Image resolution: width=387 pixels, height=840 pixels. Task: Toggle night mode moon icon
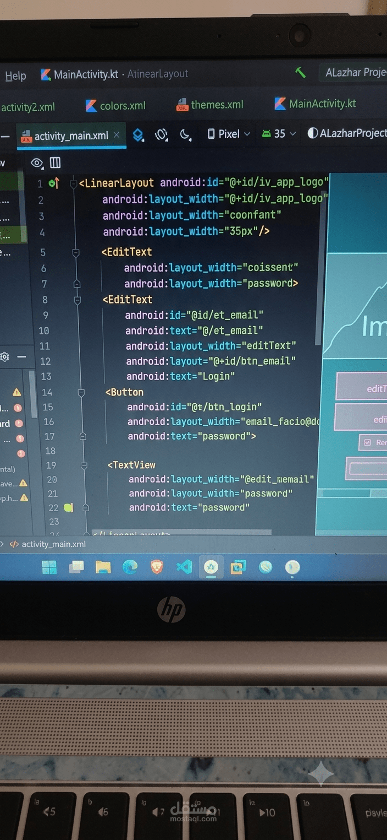[186, 134]
